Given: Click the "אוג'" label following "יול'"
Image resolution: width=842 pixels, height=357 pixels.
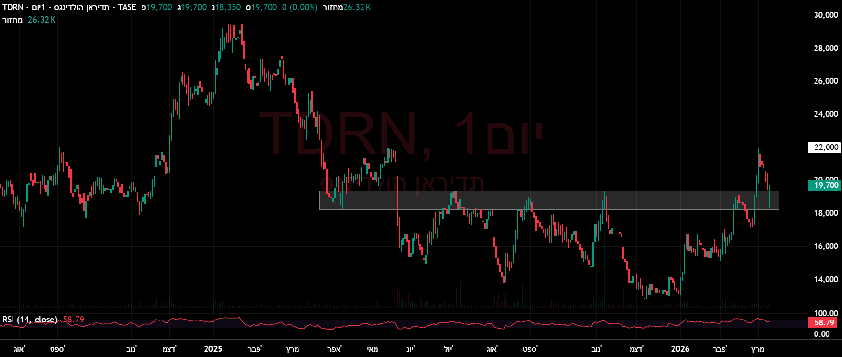Looking at the screenshot, I should click(492, 349).
